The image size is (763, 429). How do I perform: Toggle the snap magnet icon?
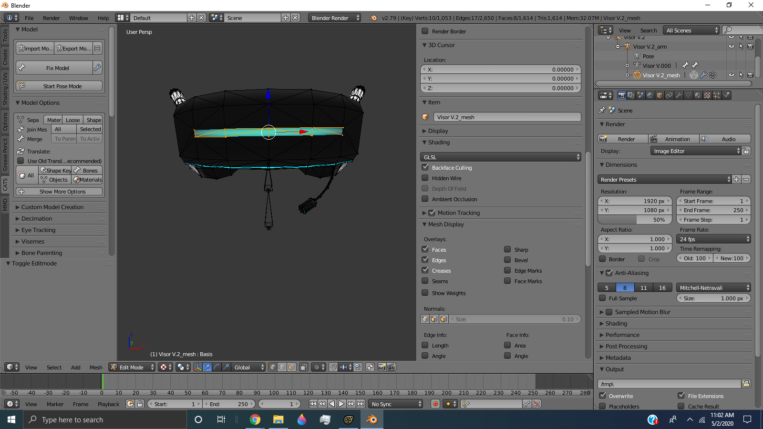point(333,367)
